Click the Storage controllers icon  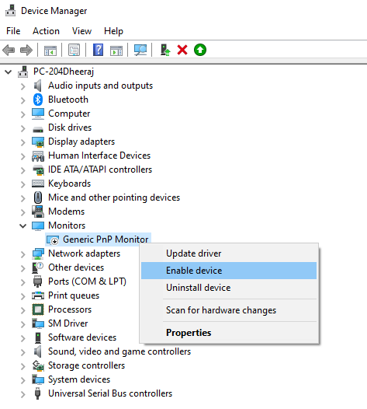[38, 365]
